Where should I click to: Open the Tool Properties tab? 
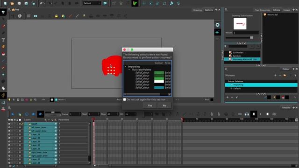coord(263,10)
